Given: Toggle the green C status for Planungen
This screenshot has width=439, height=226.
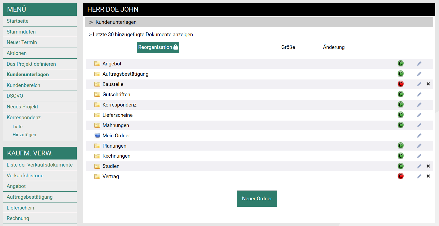Looking at the screenshot, I should click(401, 146).
